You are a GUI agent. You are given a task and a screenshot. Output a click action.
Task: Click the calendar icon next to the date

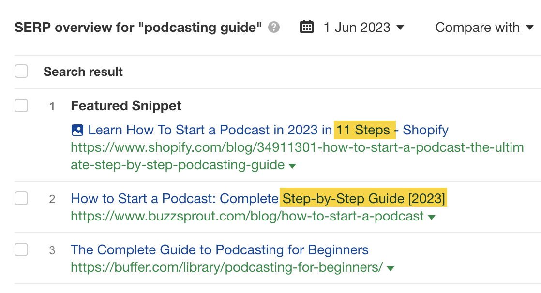click(307, 28)
